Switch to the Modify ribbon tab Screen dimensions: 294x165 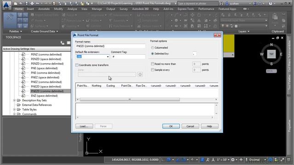pyautogui.click(x=58, y=9)
